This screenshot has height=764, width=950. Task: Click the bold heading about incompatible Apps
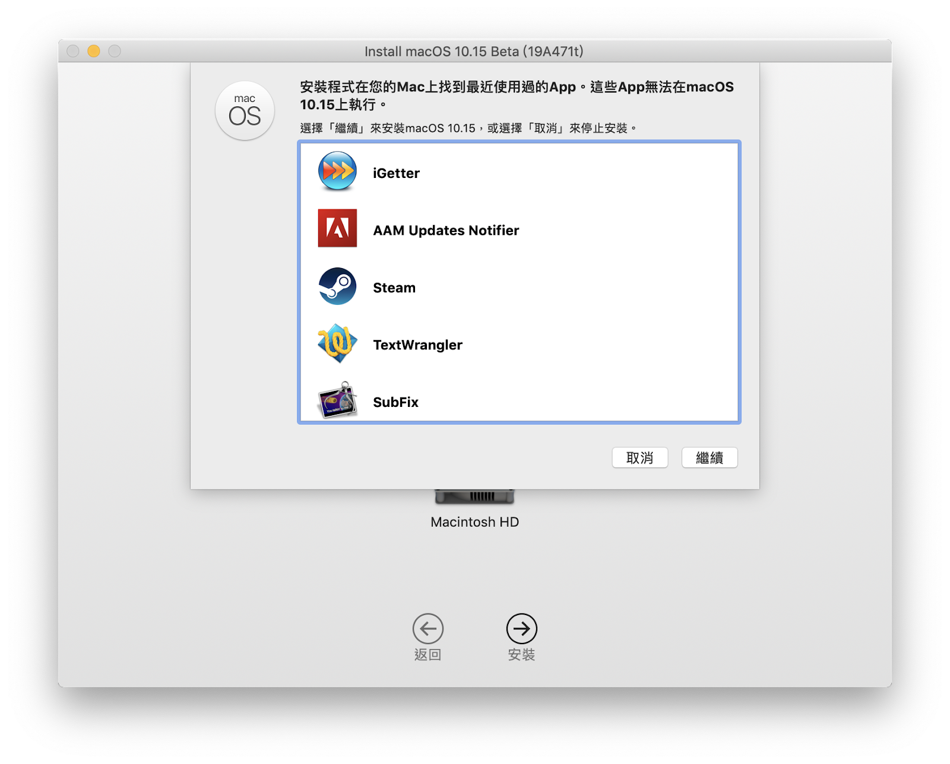click(x=517, y=95)
